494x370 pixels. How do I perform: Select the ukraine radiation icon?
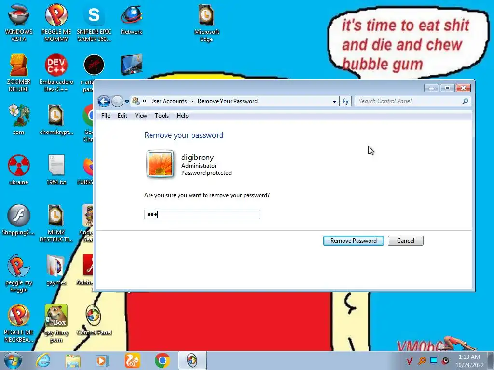point(19,170)
